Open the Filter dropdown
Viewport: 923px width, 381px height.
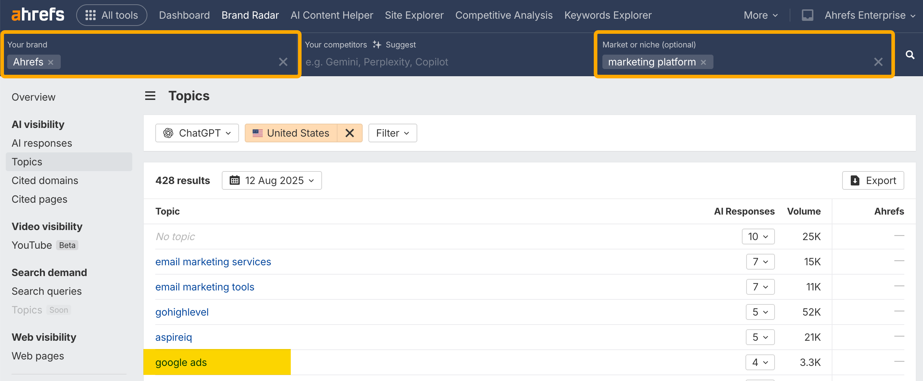tap(392, 133)
